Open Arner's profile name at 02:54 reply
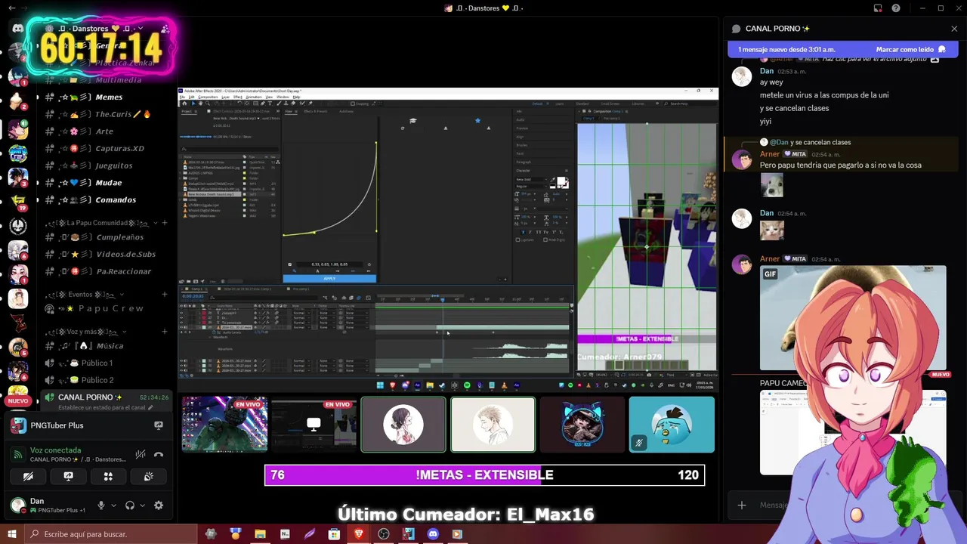Screen dimensions: 967x544 click(x=770, y=154)
